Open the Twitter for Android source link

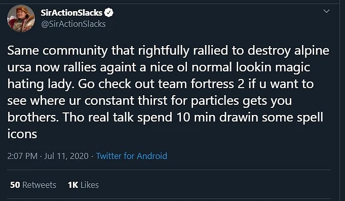coord(132,156)
